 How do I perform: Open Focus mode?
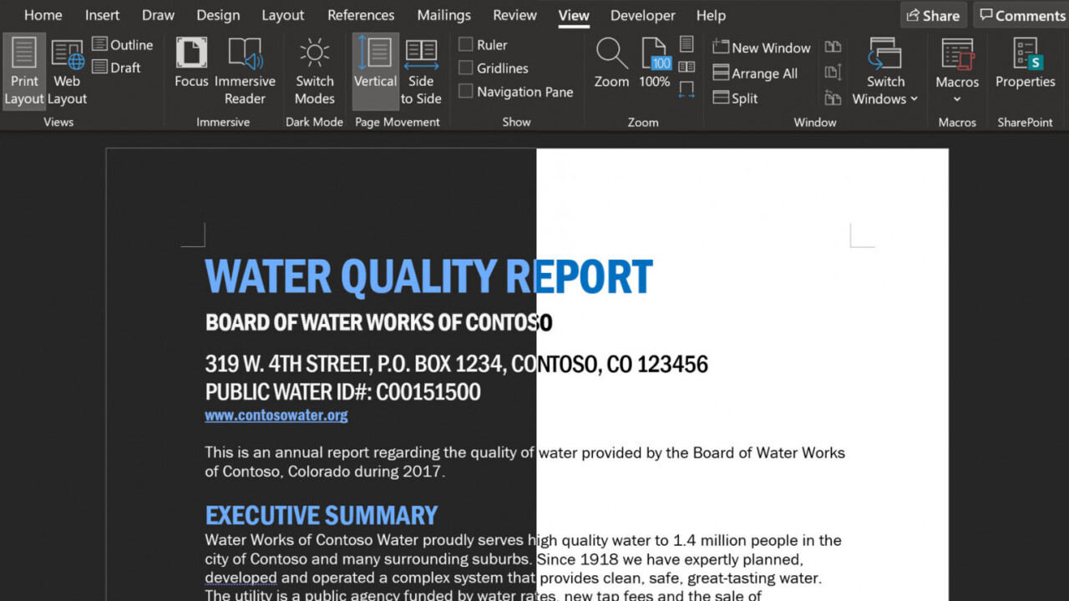191,54
